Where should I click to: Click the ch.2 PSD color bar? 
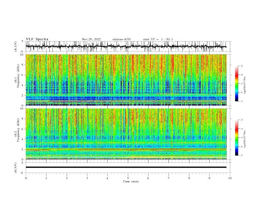(236, 138)
